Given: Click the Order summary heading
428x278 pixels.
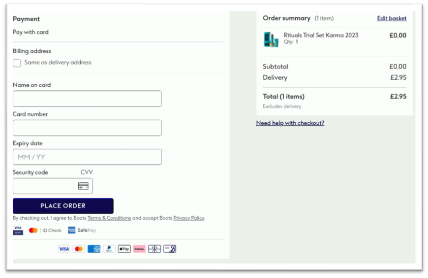Looking at the screenshot, I should pos(287,18).
